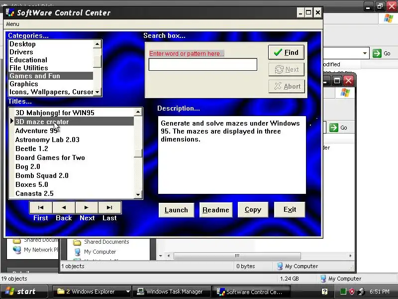This screenshot has height=299, width=398.
Task: Switch to Windows Task Manager taskbar button
Action: (172, 292)
